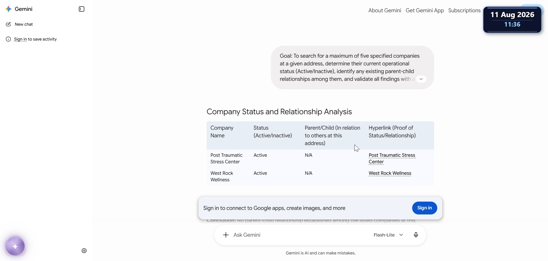Open the West Rock Wellness hyperlink
Image resolution: width=548 pixels, height=261 pixels.
pyautogui.click(x=390, y=173)
